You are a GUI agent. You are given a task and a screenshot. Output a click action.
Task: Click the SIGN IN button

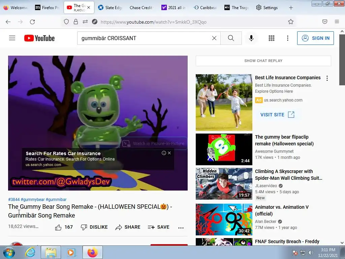[x=315, y=38]
